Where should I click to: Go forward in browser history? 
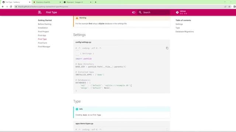[x=7, y=7]
